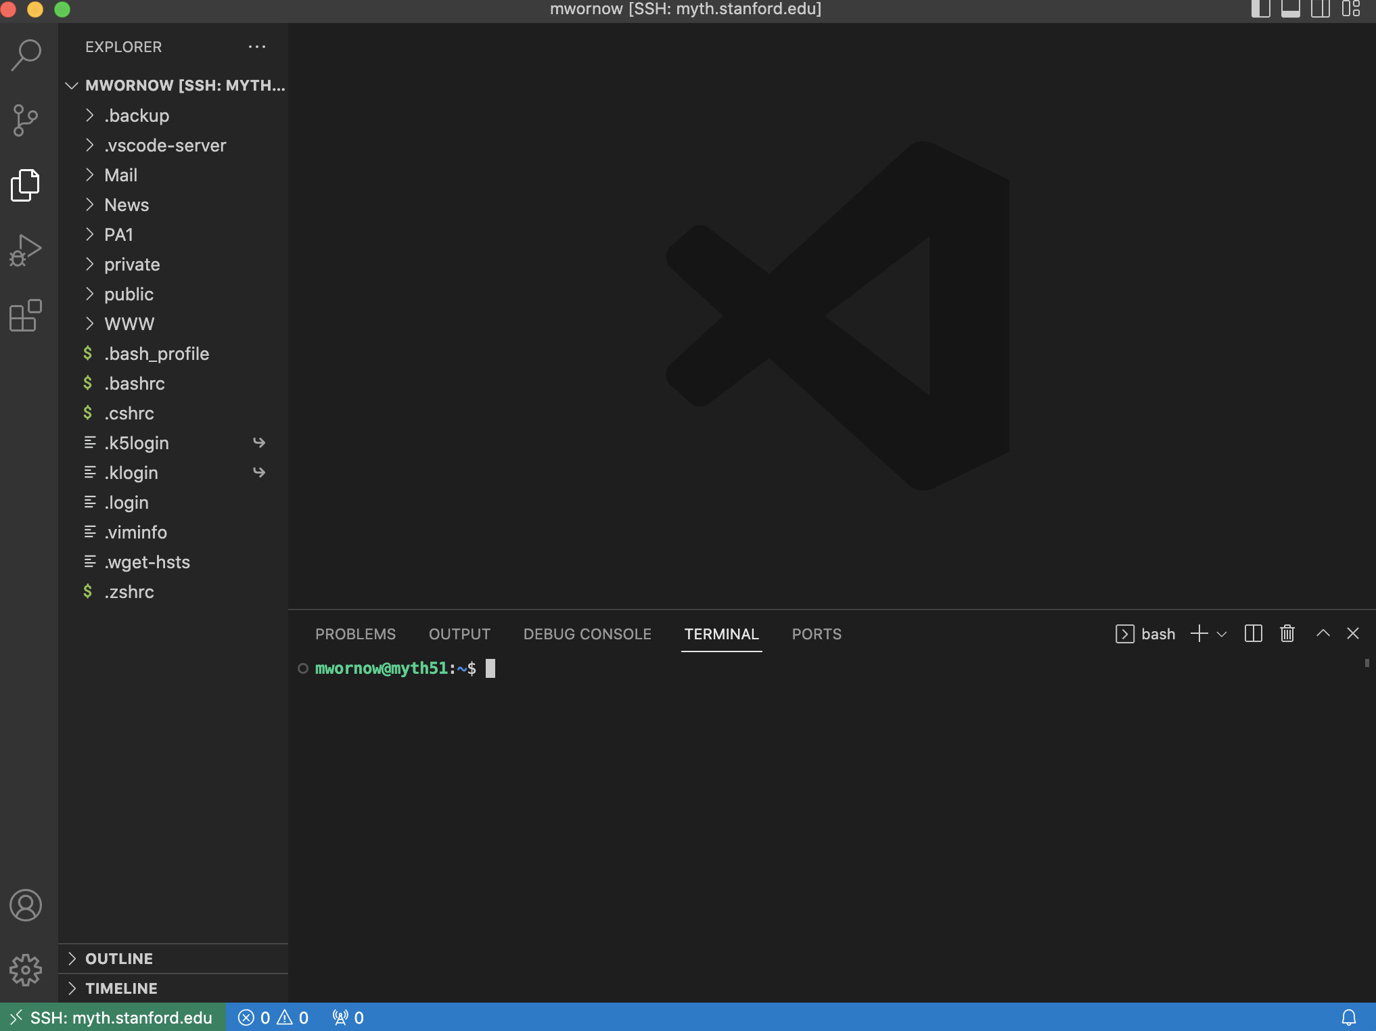Click the Explorer more actions ellipsis
Screen dimensions: 1376x1031
click(257, 47)
